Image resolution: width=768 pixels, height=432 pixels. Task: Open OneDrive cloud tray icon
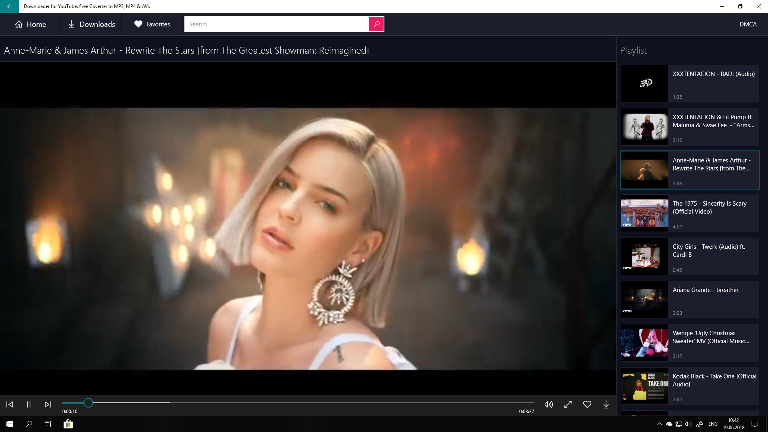(669, 424)
